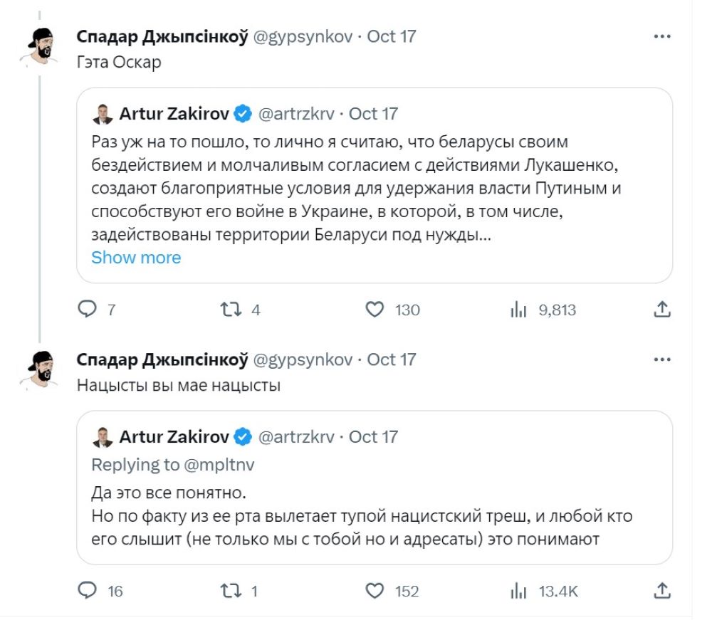Click the reply icon showing 16 replies
Image resolution: width=712 pixels, height=620 pixels.
click(87, 591)
